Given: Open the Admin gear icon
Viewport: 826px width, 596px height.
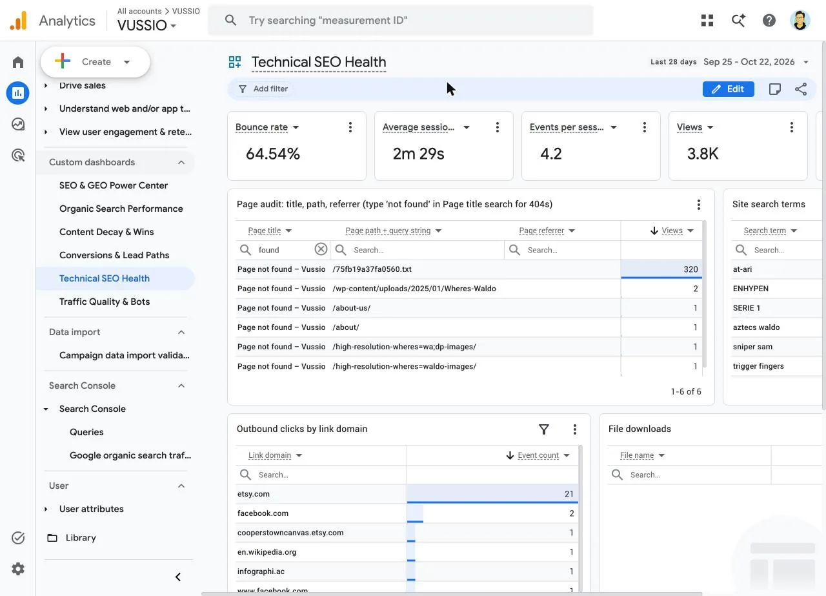Looking at the screenshot, I should click(x=18, y=569).
